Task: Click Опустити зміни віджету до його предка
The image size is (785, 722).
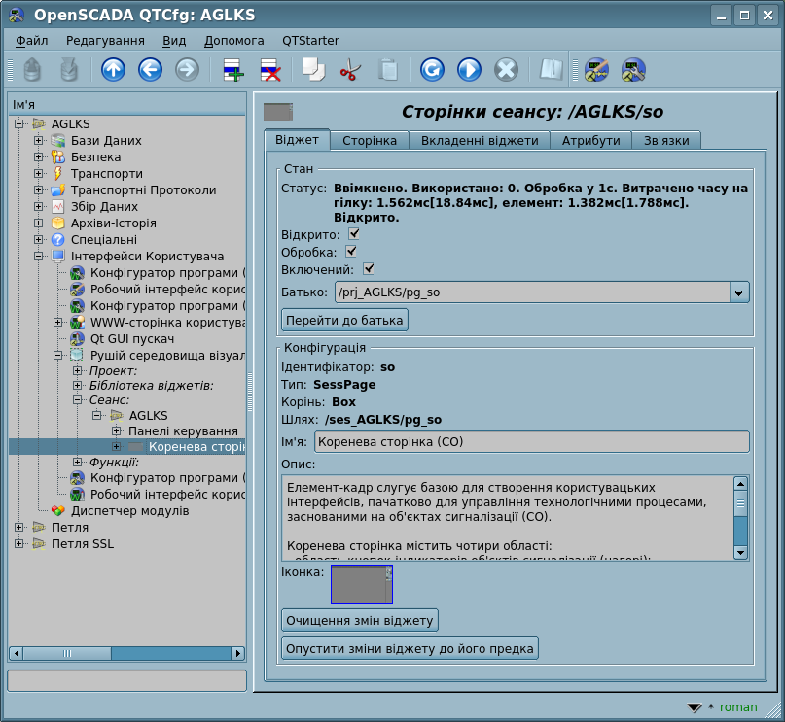Action: pyautogui.click(x=410, y=648)
